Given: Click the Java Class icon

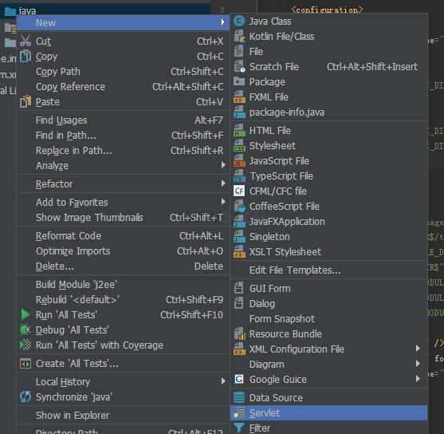Looking at the screenshot, I should (239, 22).
